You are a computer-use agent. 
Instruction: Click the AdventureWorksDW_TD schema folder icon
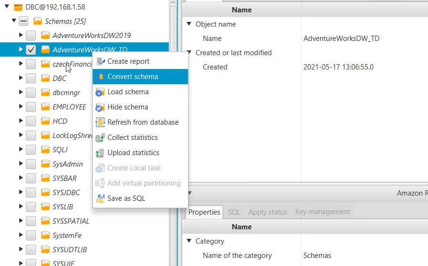click(45, 49)
